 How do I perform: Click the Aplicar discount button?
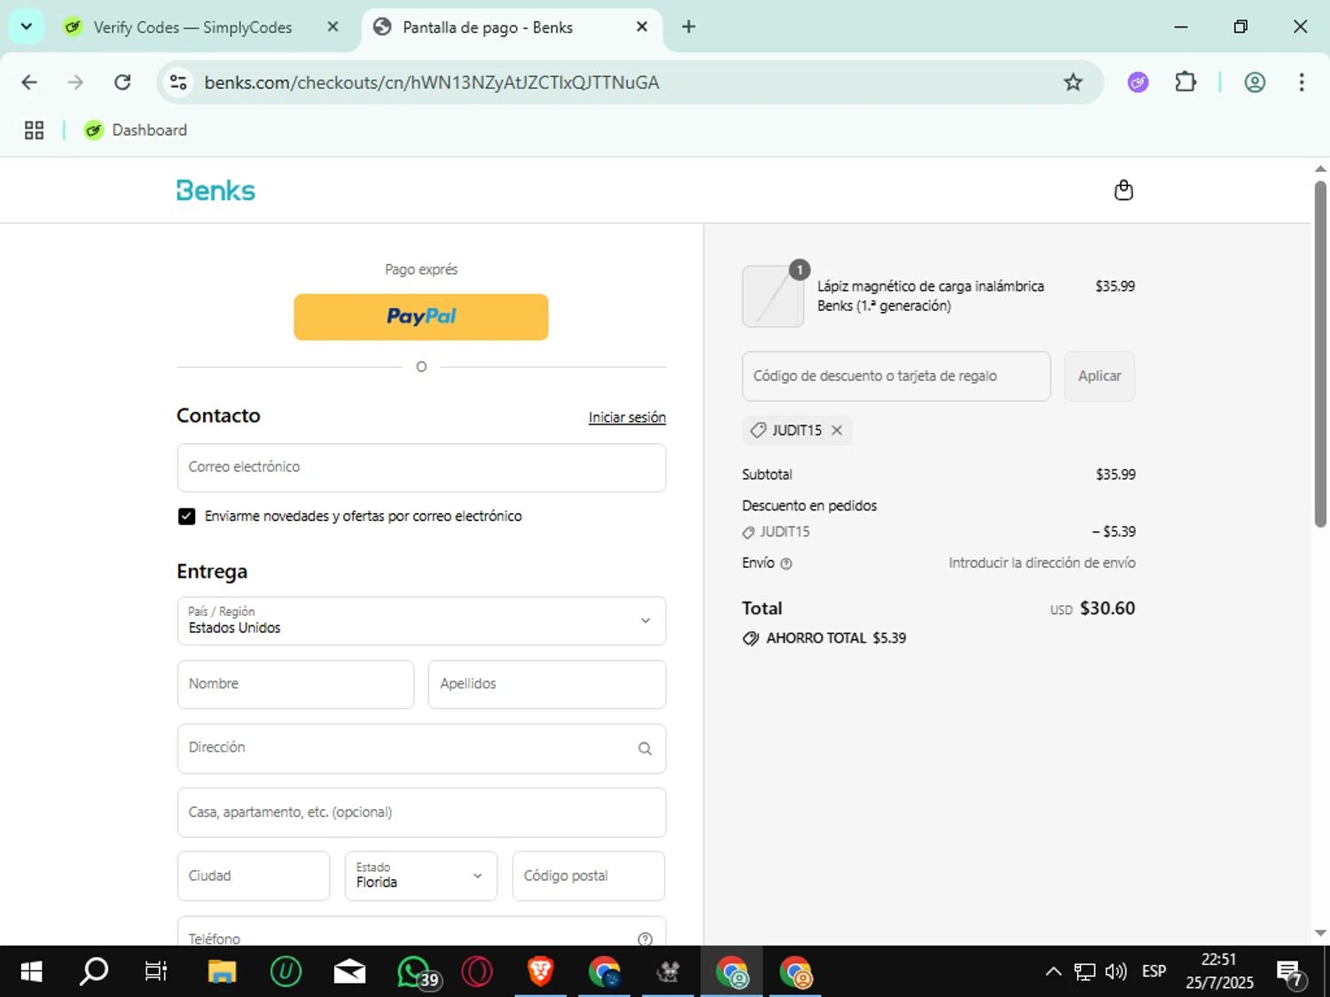click(x=1099, y=376)
